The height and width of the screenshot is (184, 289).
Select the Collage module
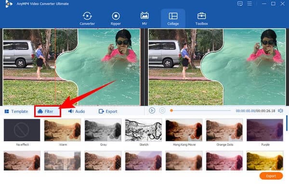coord(173,19)
